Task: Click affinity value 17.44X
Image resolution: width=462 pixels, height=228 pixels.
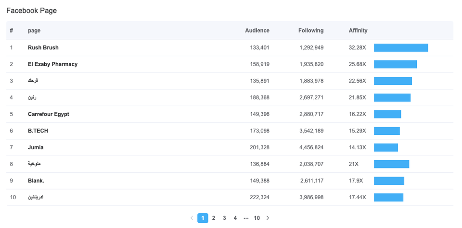Action: click(358, 197)
